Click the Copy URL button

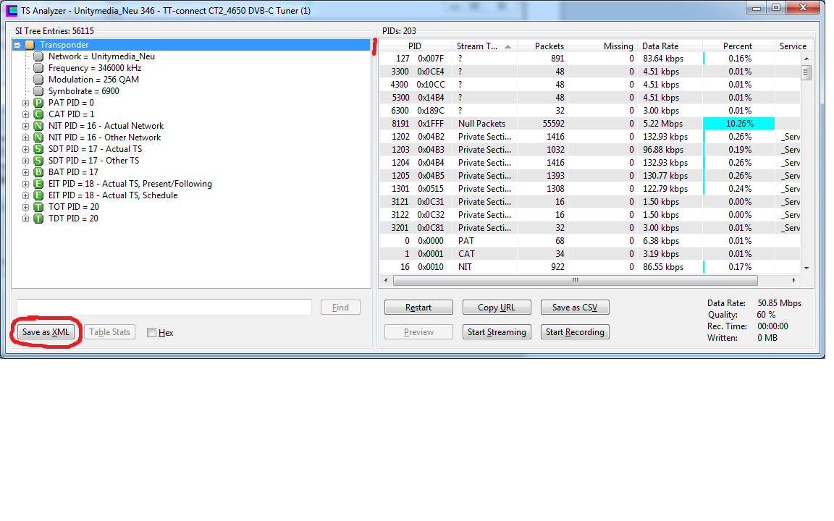tap(497, 308)
